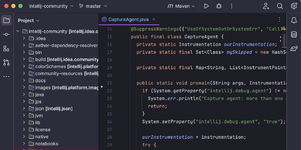Click the warning indicator in the editor corner

[x=284, y=28]
